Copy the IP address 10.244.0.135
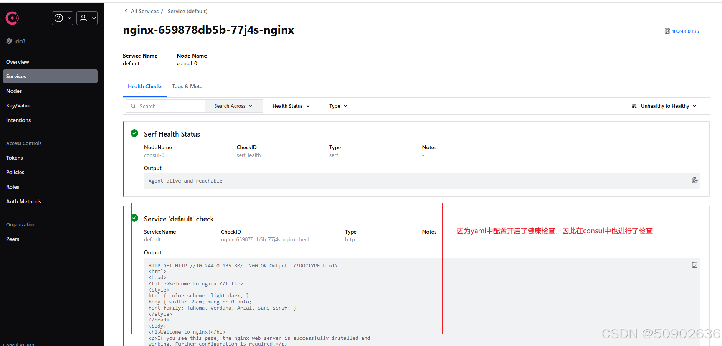This screenshot has height=346, width=722. coord(667,31)
